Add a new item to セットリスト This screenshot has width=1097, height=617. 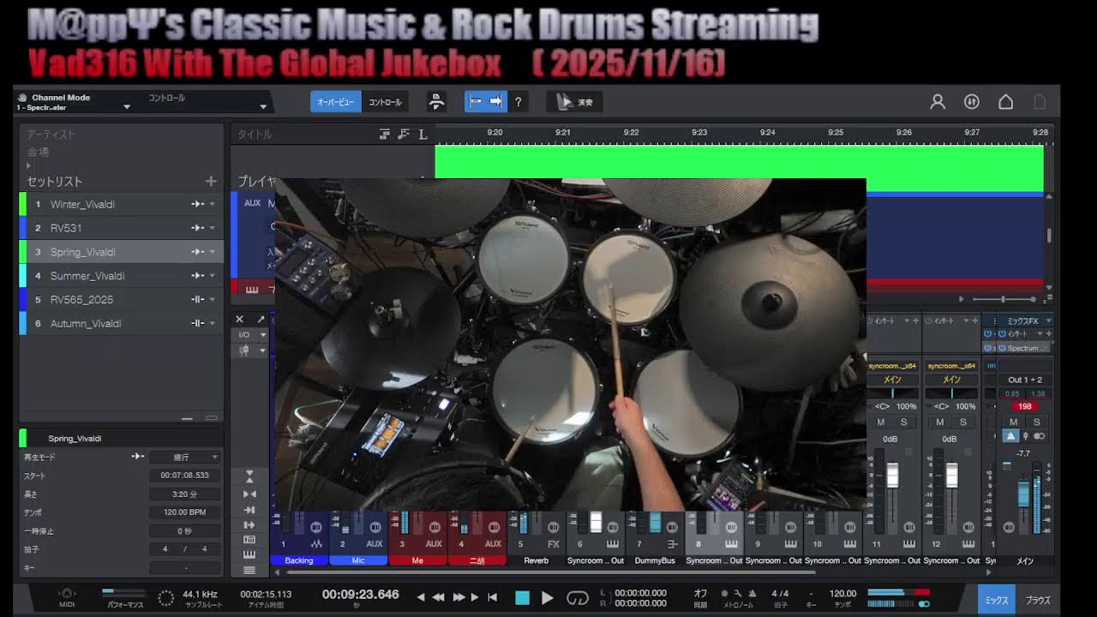click(211, 182)
